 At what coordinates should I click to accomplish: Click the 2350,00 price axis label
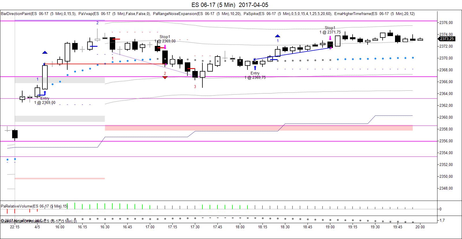tap(447, 176)
